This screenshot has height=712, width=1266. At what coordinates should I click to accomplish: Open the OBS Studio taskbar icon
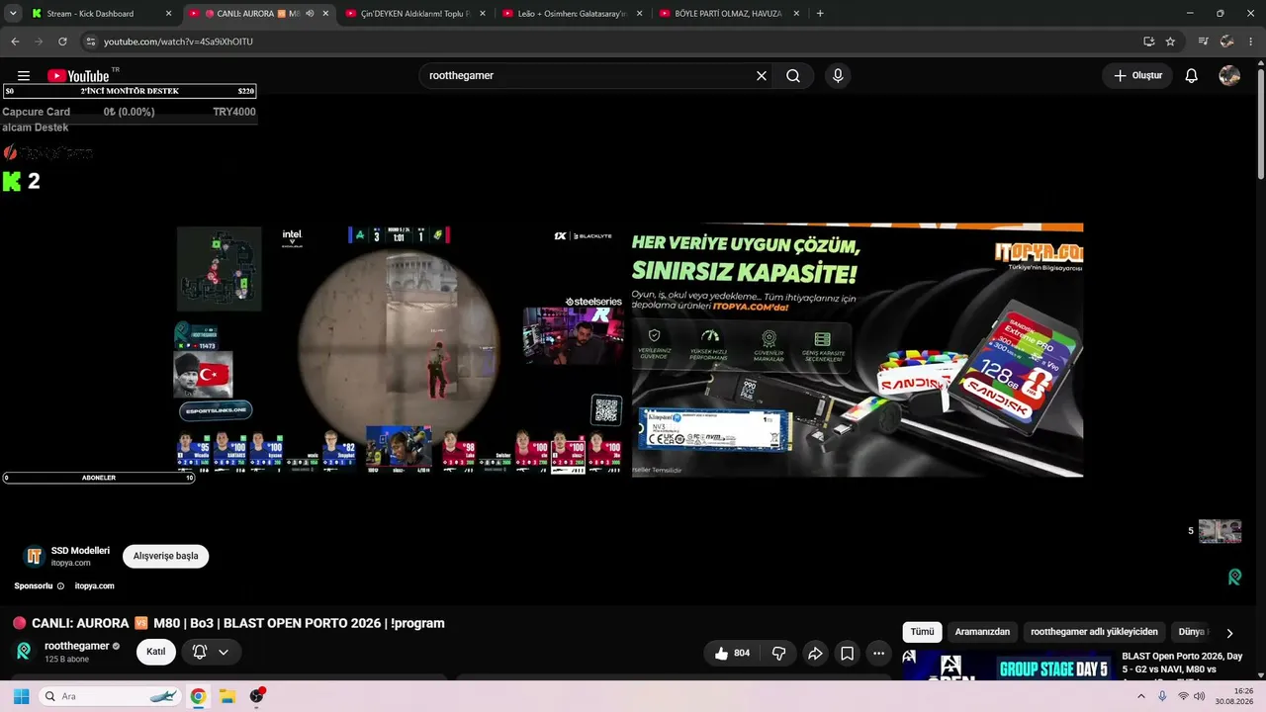(257, 696)
